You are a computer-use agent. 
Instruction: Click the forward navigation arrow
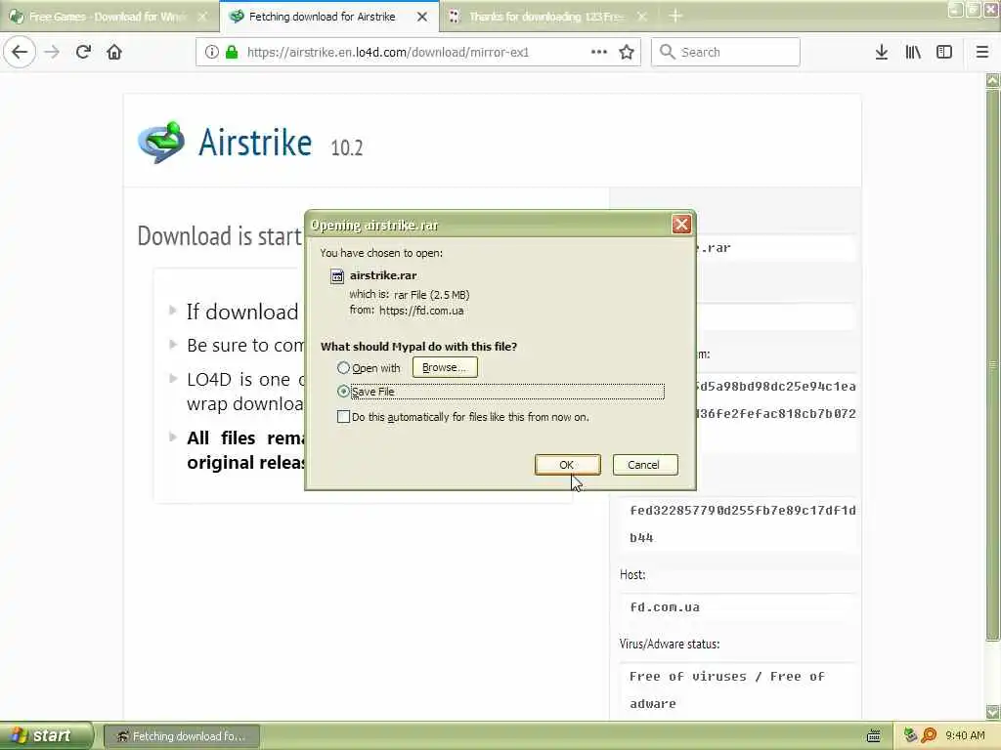[53, 52]
